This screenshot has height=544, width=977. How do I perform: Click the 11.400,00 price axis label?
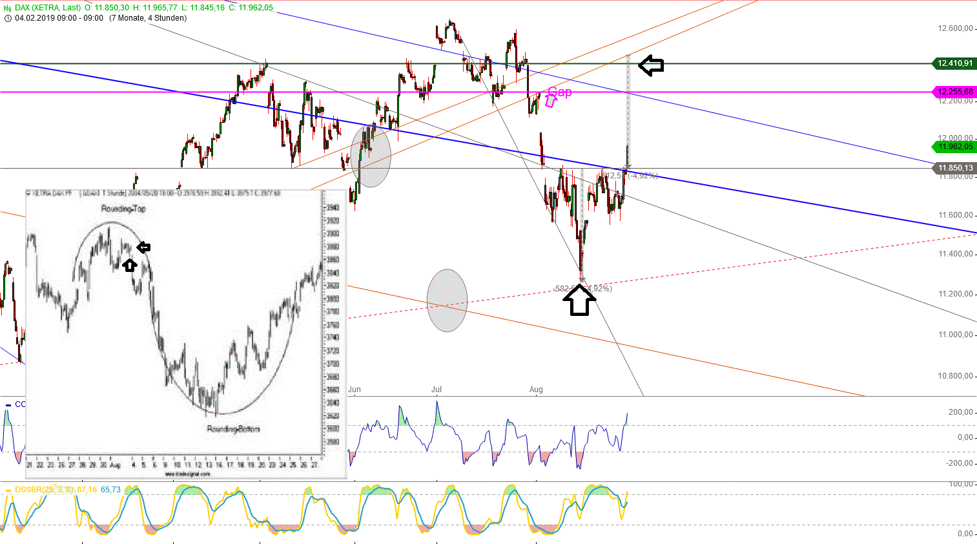(955, 254)
